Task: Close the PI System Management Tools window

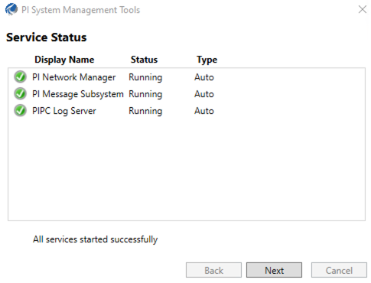Action: coord(362,9)
